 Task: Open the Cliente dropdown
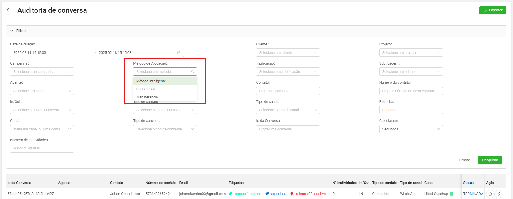pyautogui.click(x=288, y=53)
